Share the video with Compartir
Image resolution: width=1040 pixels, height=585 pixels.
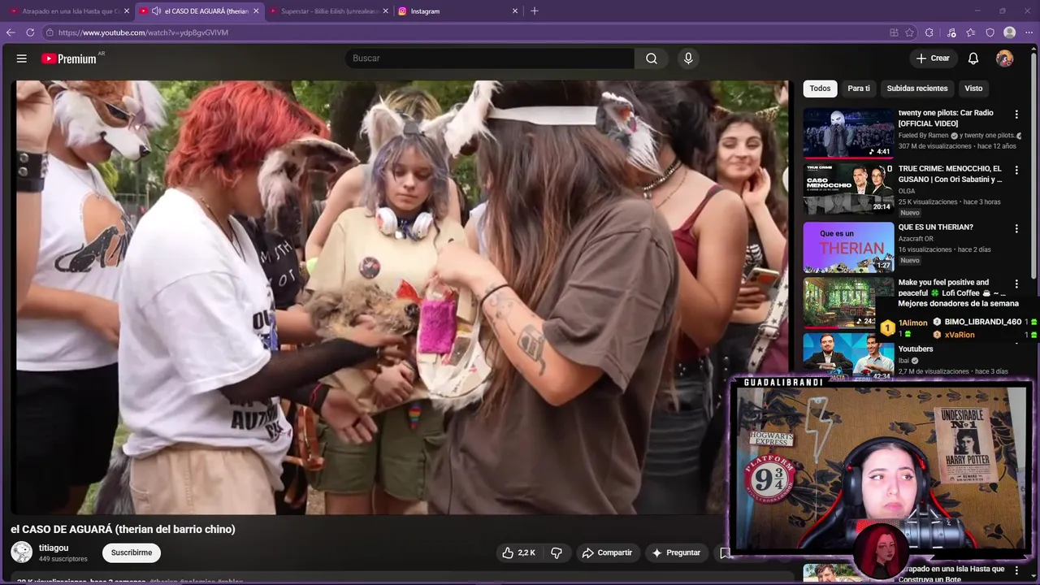coord(607,552)
